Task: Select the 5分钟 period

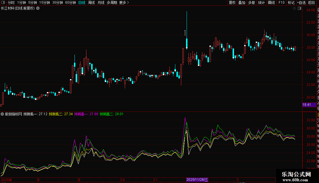Action: click(x=32, y=3)
